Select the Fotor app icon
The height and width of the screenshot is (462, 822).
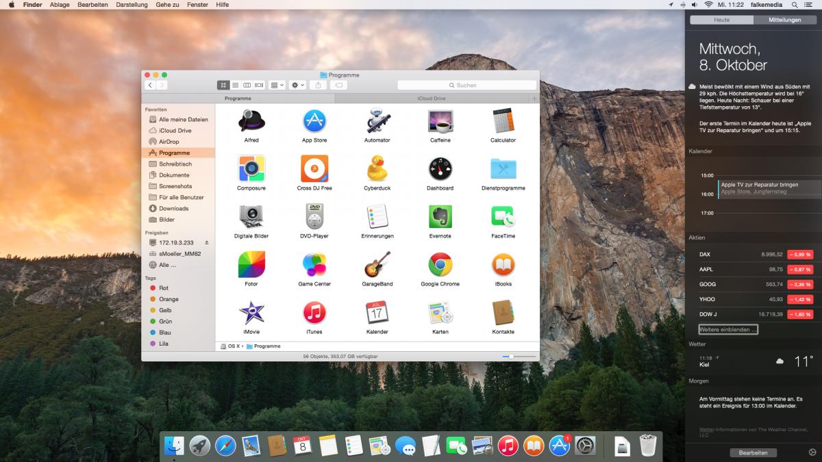(251, 264)
